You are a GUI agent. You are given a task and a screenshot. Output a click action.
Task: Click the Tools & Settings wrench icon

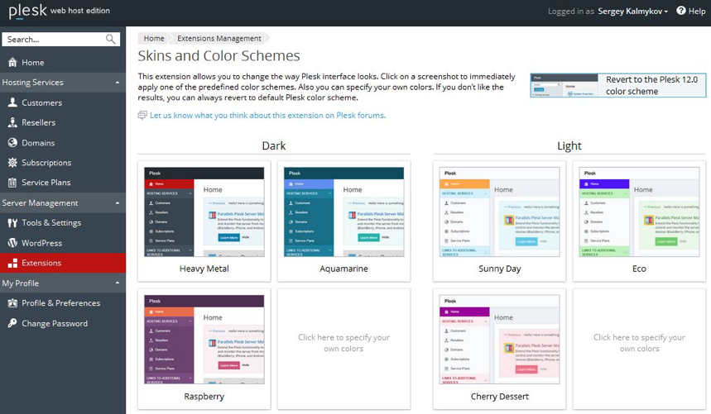tap(12, 222)
